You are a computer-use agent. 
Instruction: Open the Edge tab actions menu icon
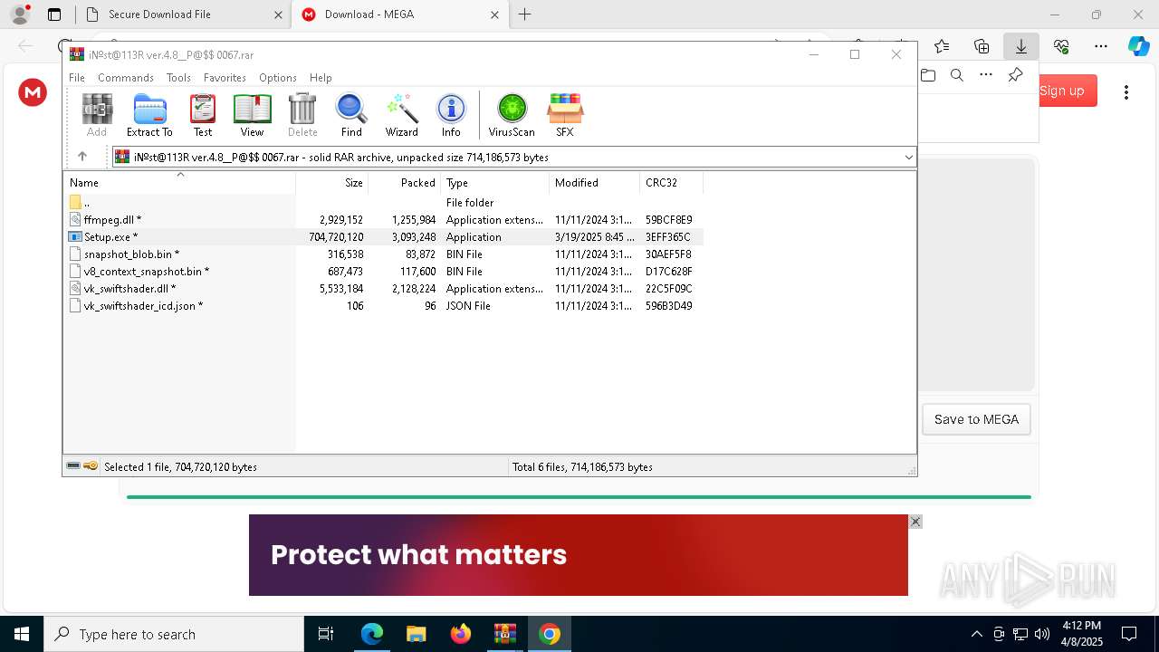(54, 14)
